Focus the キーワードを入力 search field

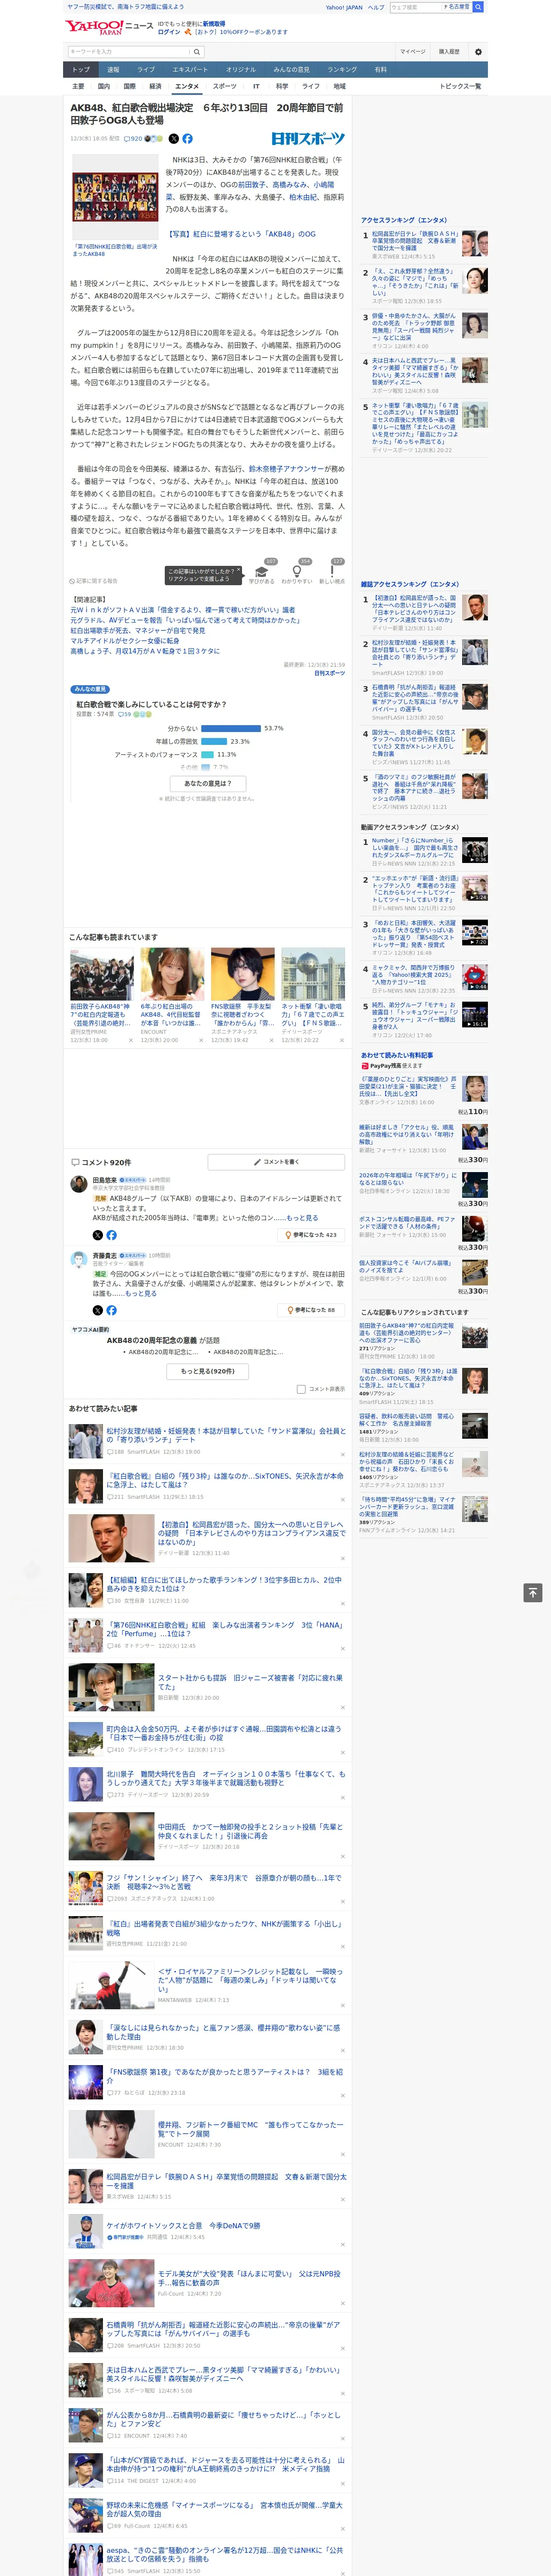pyautogui.click(x=130, y=52)
